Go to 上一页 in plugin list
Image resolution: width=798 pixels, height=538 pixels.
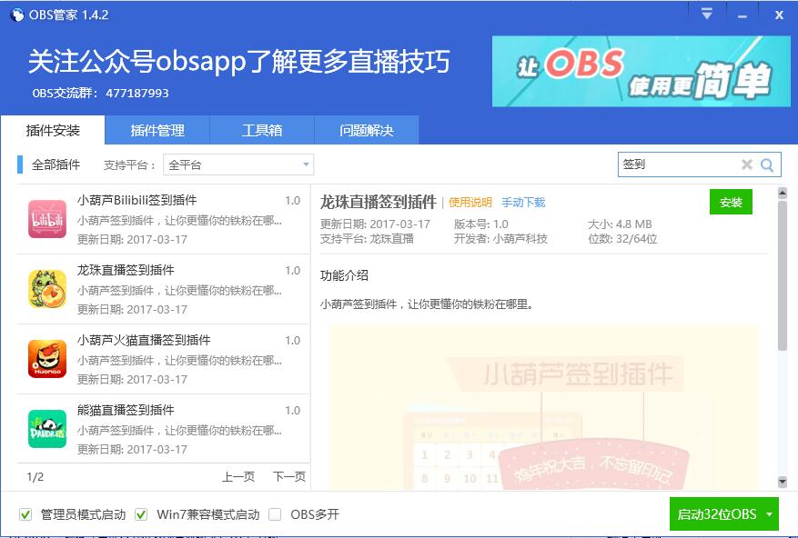pyautogui.click(x=238, y=476)
